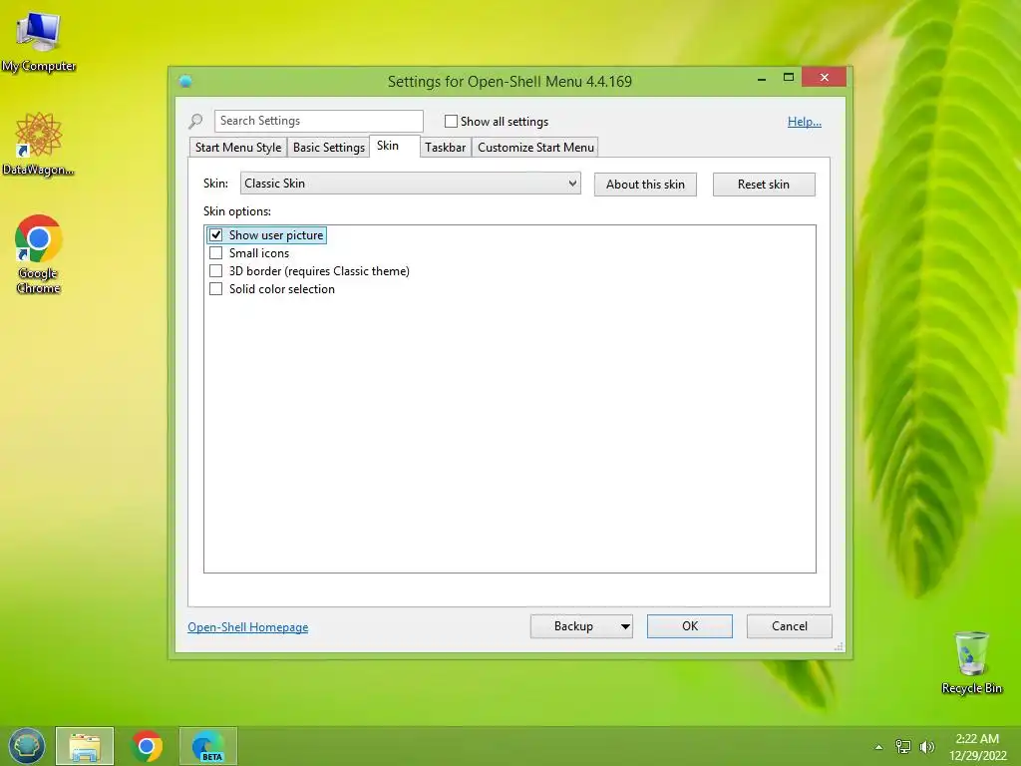Click the Open-Shell window title icon
The width and height of the screenshot is (1021, 766).
click(x=185, y=82)
